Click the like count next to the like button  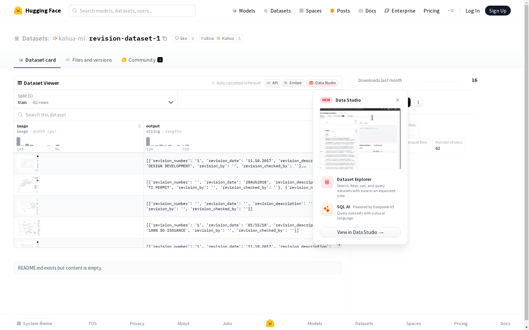coord(193,38)
